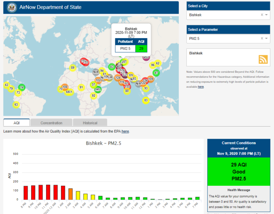Switch to the Concentration tab
The image size is (274, 214).
pos(51,123)
